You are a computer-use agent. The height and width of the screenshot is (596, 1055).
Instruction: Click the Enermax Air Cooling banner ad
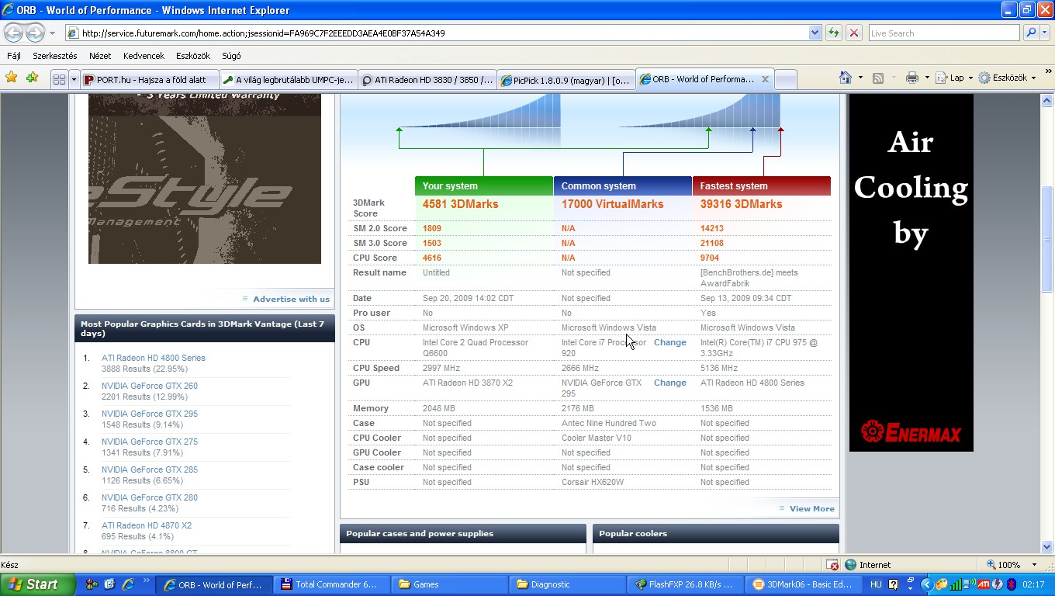pos(911,272)
